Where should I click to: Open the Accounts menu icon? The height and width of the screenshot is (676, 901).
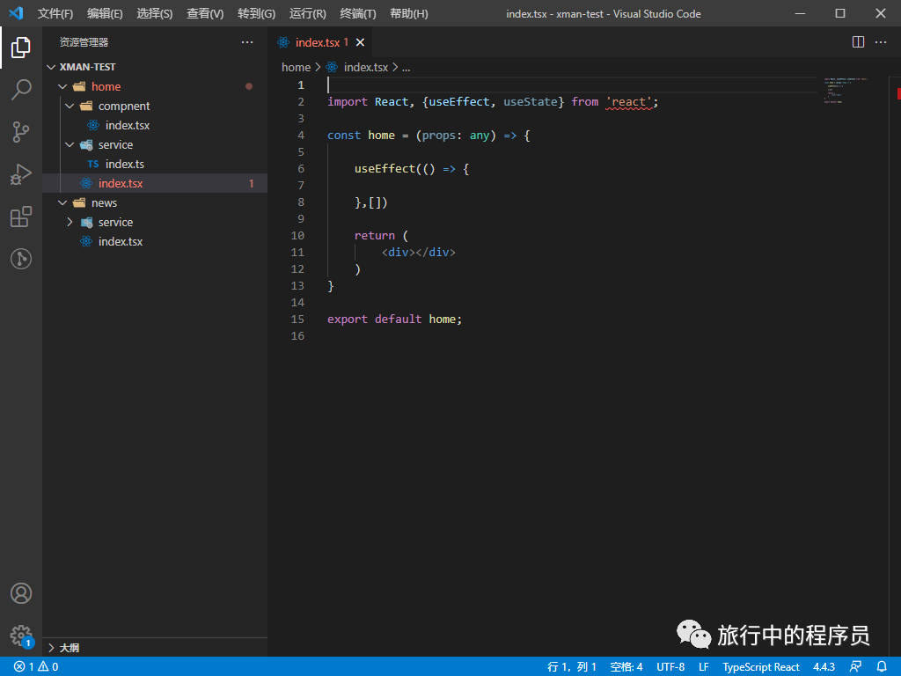click(21, 593)
